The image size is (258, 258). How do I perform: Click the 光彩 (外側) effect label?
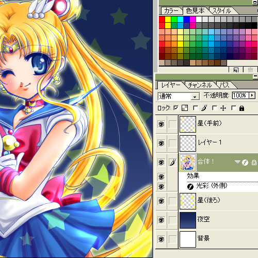212,186
